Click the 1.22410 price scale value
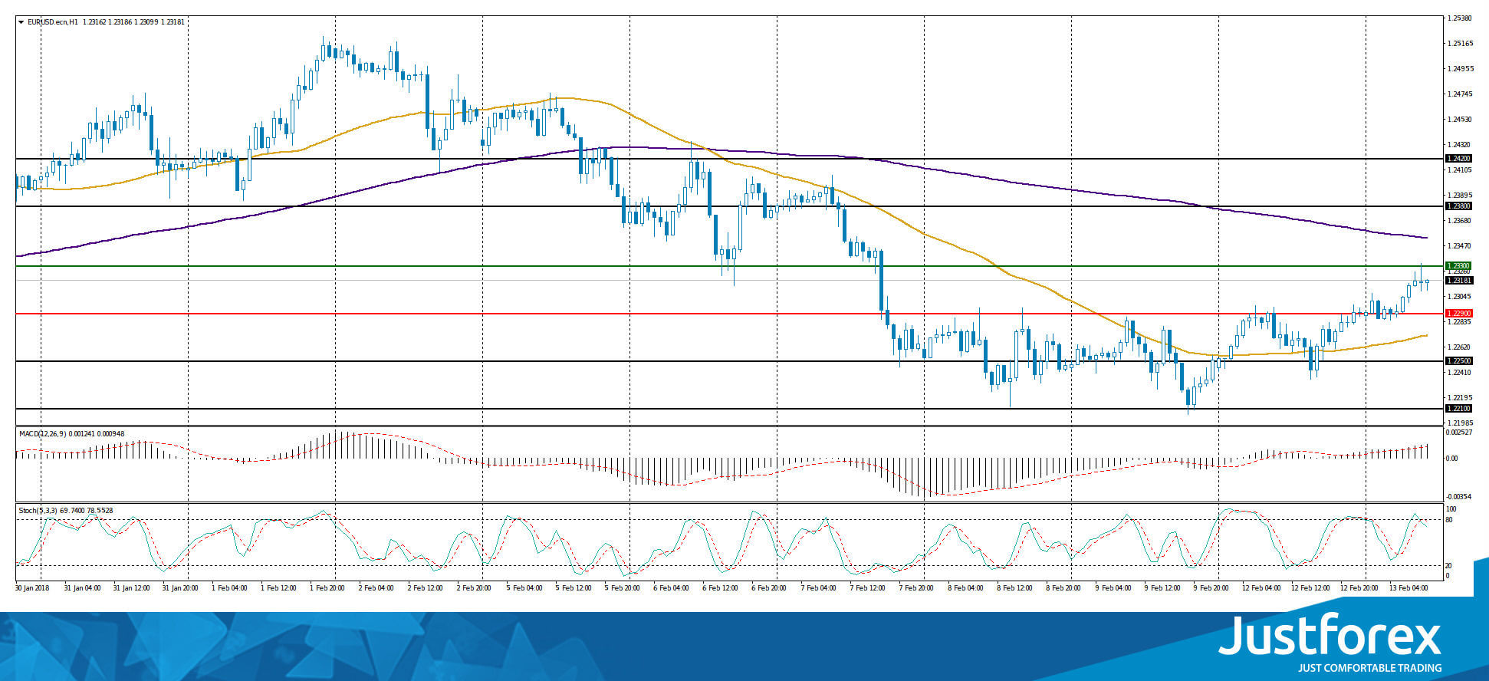1489x681 pixels. tap(1459, 373)
